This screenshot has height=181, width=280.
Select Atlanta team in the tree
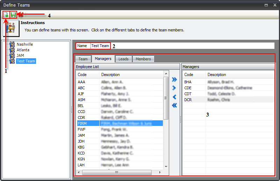tap(23, 50)
